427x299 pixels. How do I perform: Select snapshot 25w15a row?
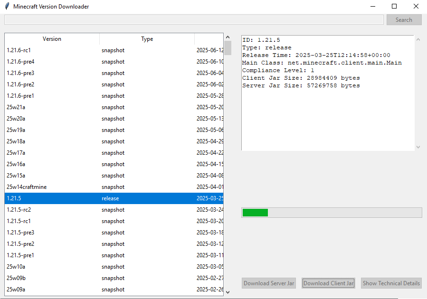pos(114,176)
